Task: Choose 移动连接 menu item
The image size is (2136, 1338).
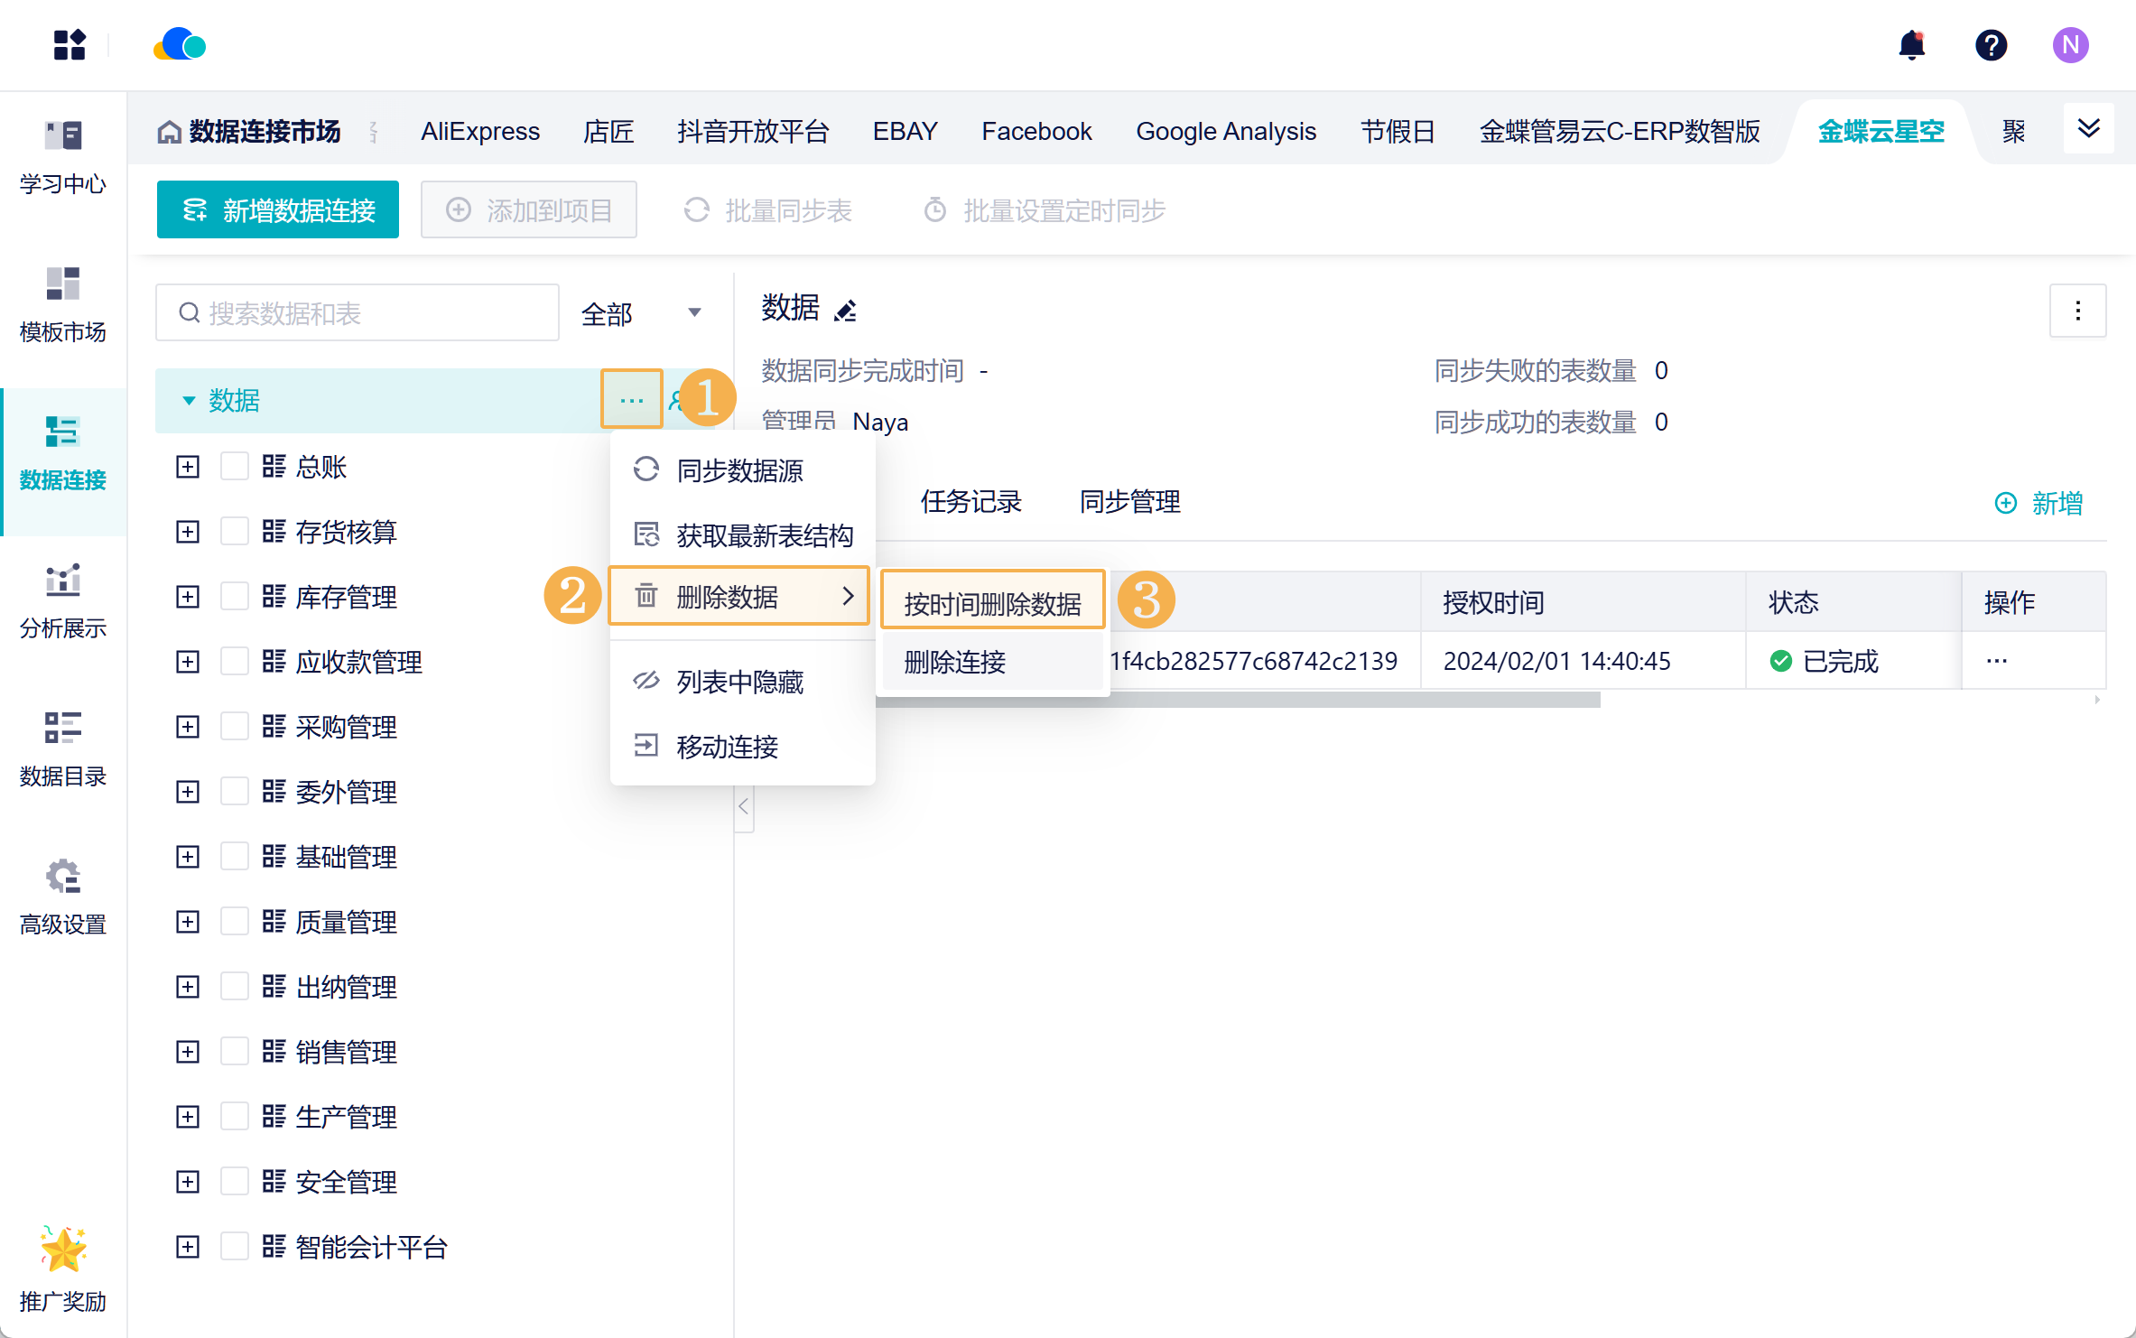Action: (742, 747)
